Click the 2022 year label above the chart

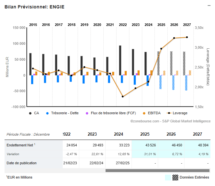[123, 25]
